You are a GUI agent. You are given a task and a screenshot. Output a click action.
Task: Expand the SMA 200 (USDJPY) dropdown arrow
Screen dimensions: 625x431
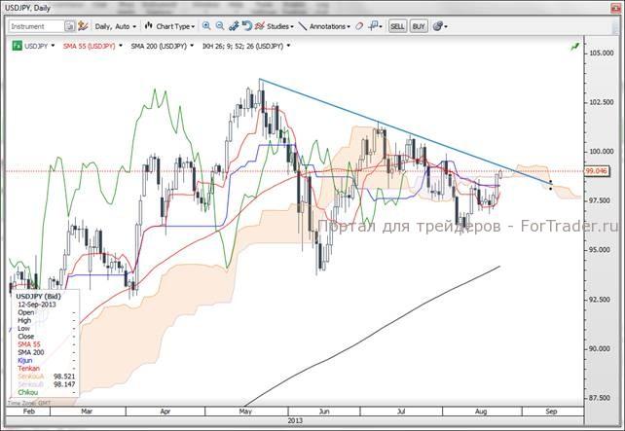[x=192, y=46]
